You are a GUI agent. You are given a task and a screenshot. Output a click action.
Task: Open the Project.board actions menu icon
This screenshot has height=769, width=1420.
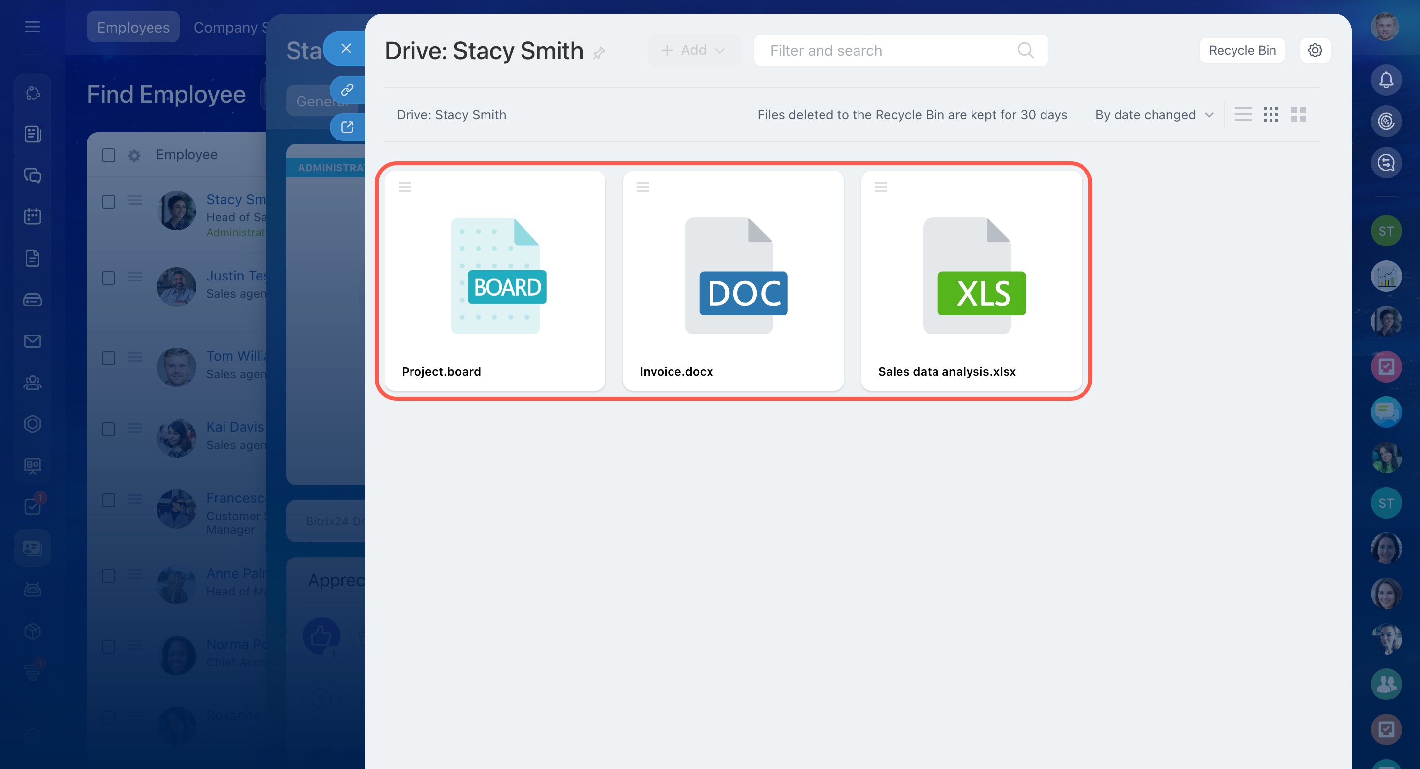pos(404,187)
